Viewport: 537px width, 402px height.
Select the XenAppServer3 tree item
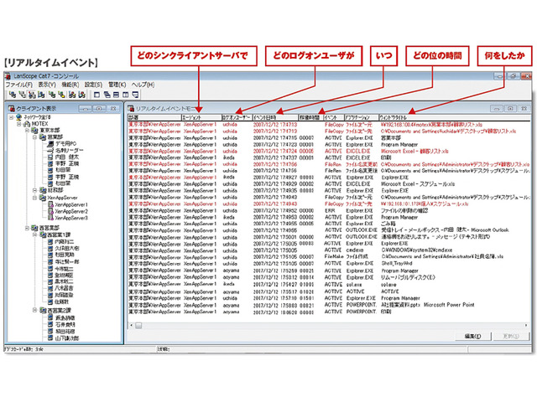point(71,218)
